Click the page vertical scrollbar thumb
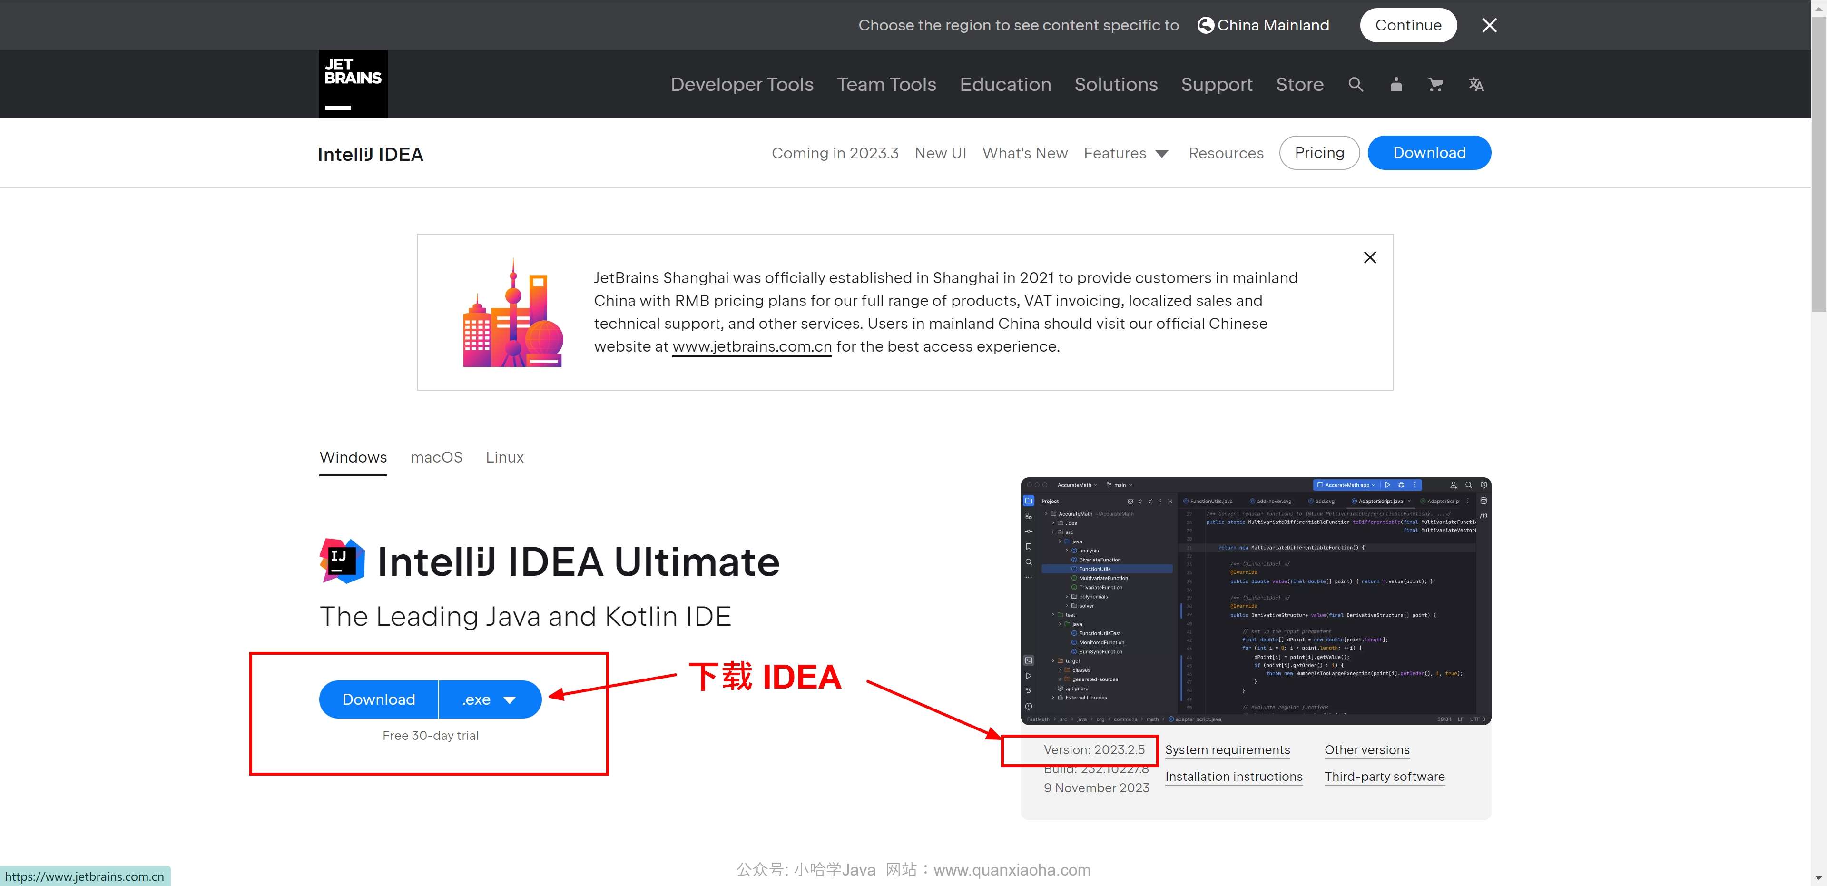Viewport: 1827px width, 886px height. click(x=1818, y=163)
